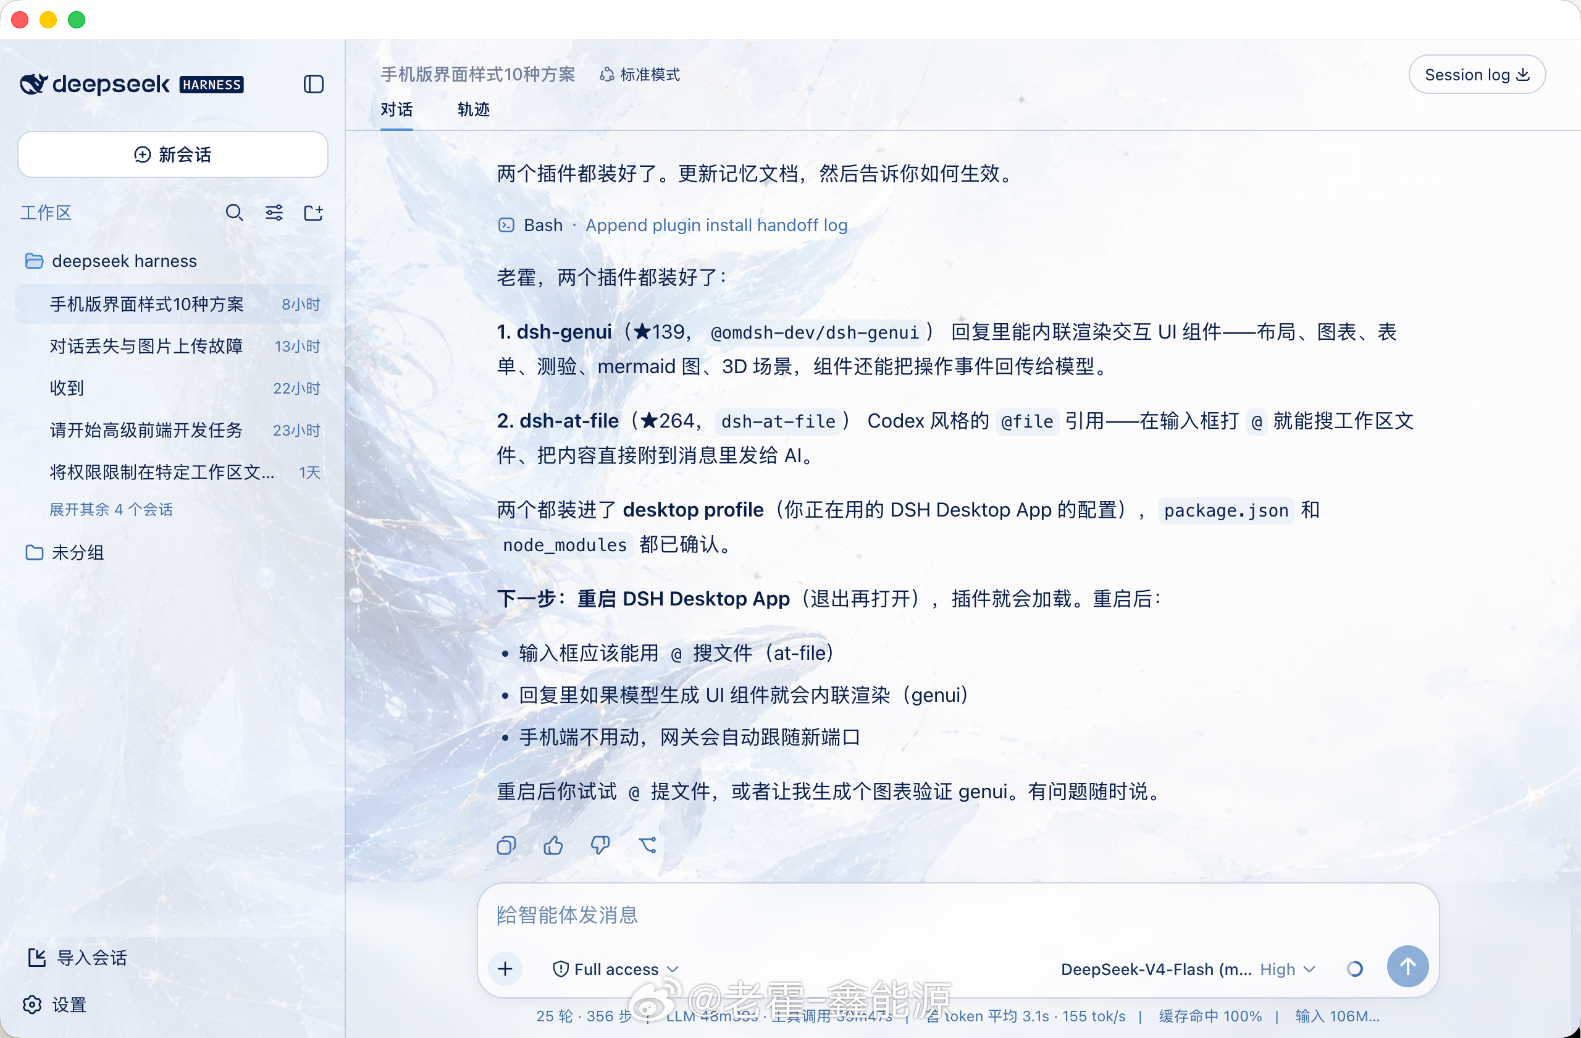Image resolution: width=1581 pixels, height=1038 pixels.
Task: Click the 输入 106M status entry
Action: (1337, 1016)
